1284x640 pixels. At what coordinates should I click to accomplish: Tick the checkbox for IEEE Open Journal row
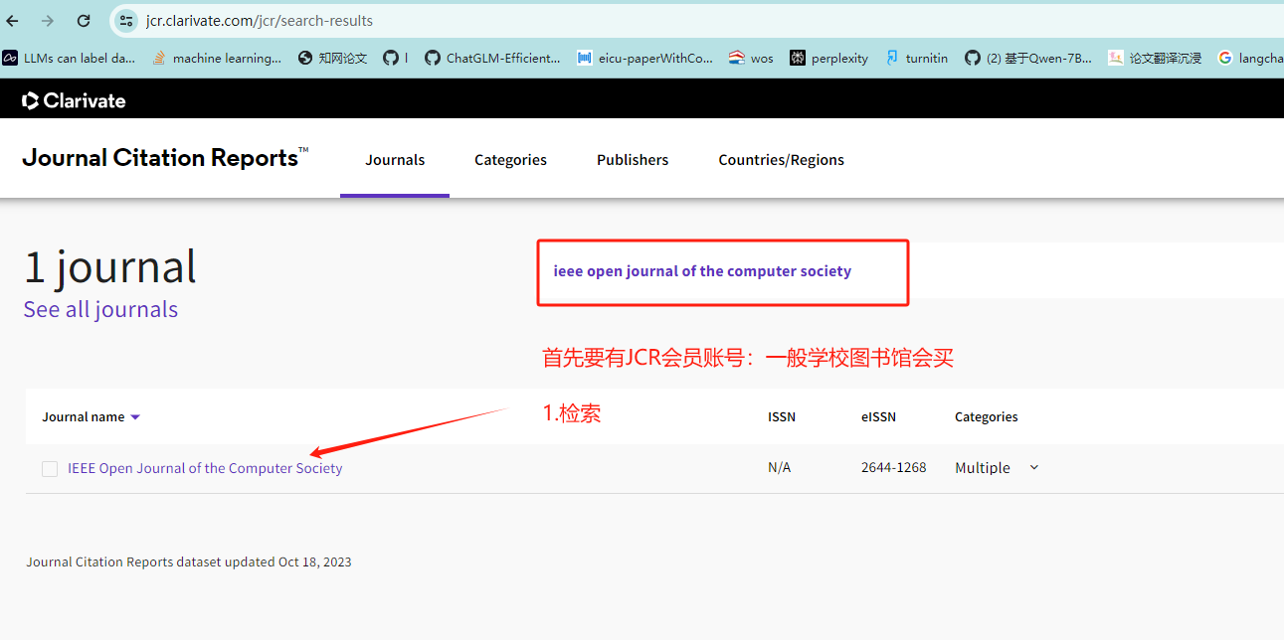tap(50, 469)
